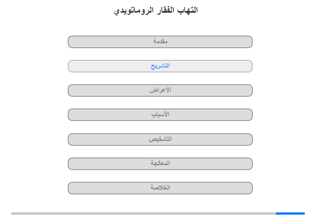The image size is (316, 216).
Task: Open the Treatment topic labeled المعالجة
Action: pos(160,163)
